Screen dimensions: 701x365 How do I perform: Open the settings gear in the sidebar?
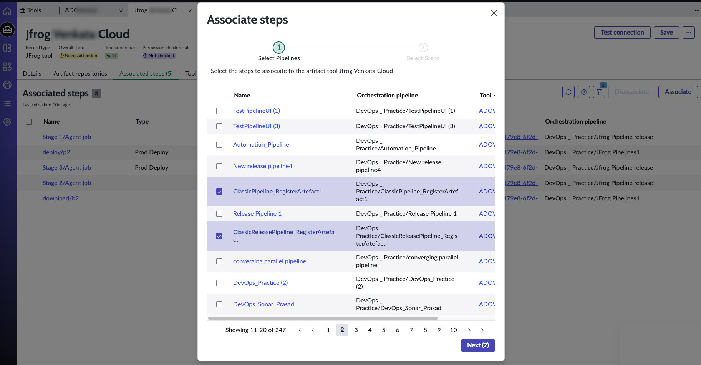pyautogui.click(x=7, y=122)
